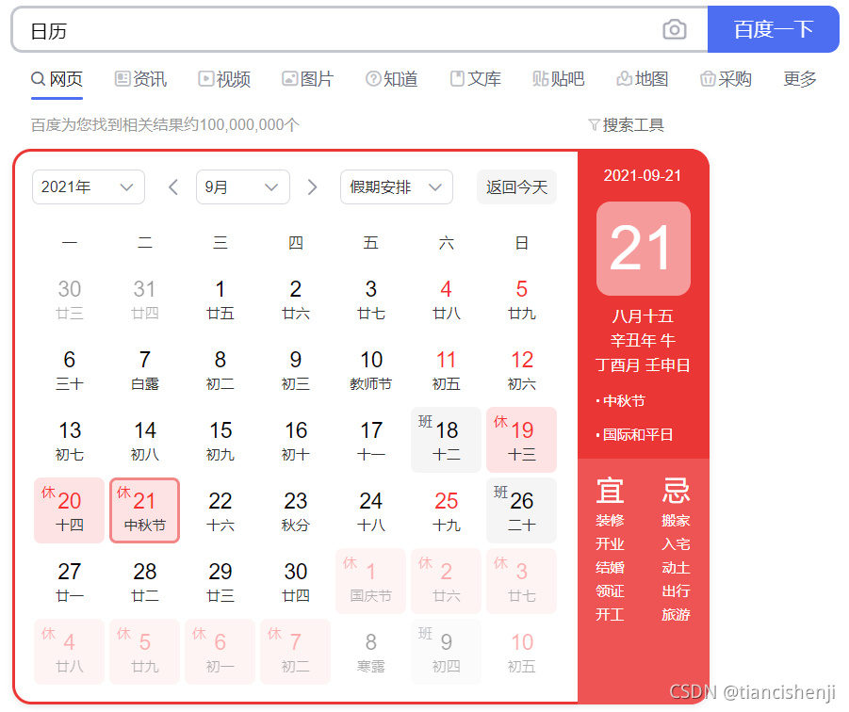The image size is (849, 712).
Task: Select October 3 (廿七) holiday
Action: tap(521, 581)
